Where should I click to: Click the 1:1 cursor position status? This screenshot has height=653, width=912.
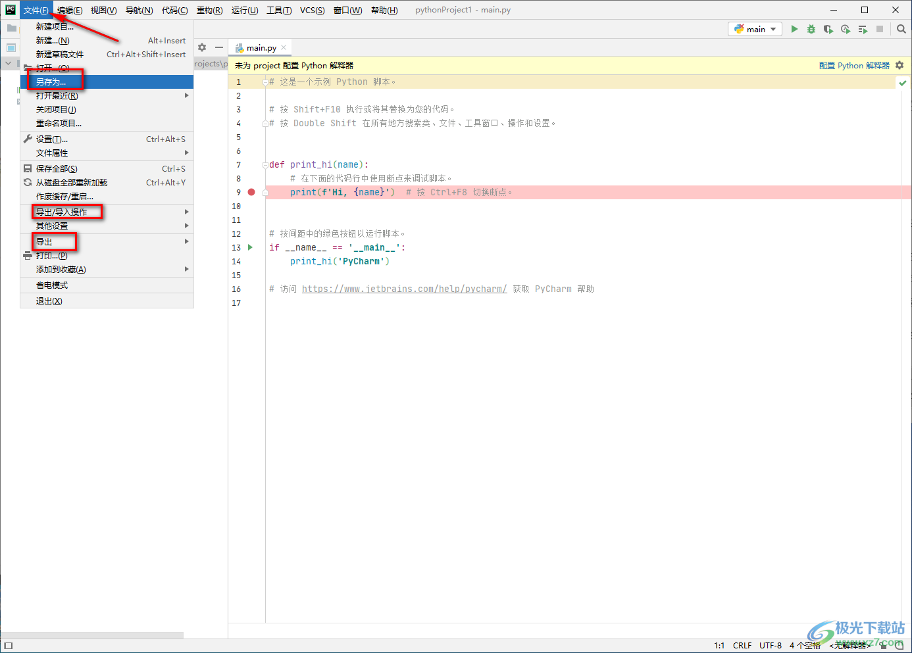[719, 645]
